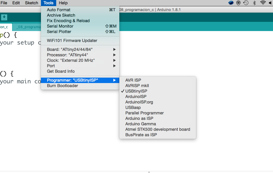The width and height of the screenshot is (273, 173).
Task: Expand Processor ATtiny44 submenu
Action: [80, 55]
